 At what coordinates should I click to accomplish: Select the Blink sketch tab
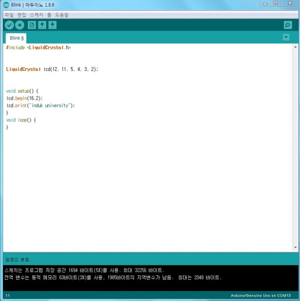click(x=16, y=38)
